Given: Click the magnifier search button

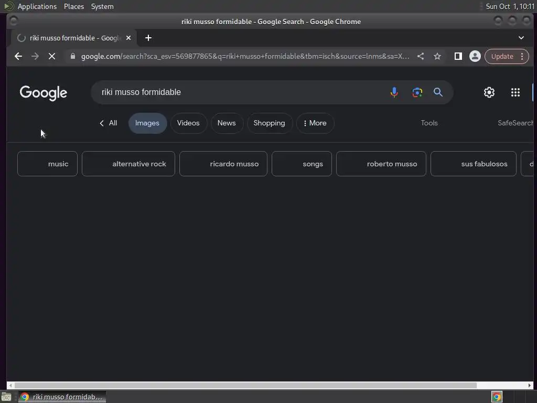Looking at the screenshot, I should (x=438, y=92).
